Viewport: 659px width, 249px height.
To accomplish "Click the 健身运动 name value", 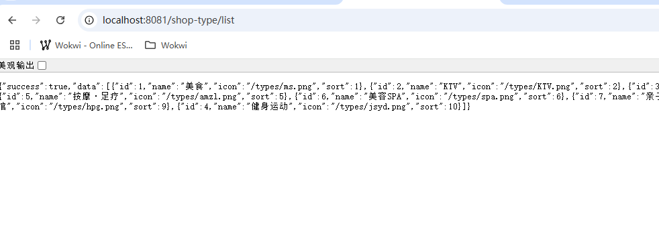I will click(270, 107).
